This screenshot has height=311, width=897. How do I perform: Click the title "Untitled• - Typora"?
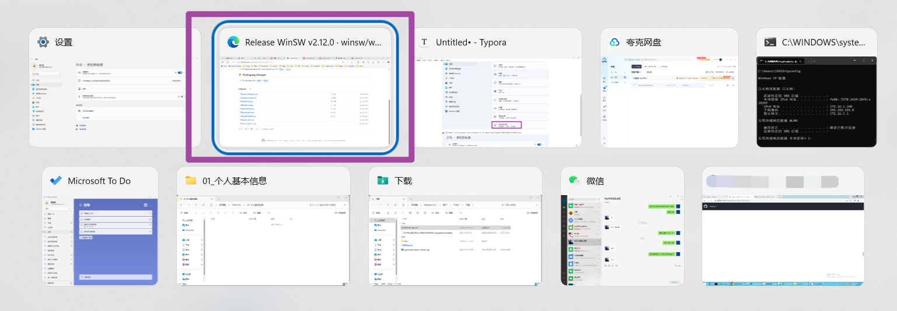pos(471,43)
